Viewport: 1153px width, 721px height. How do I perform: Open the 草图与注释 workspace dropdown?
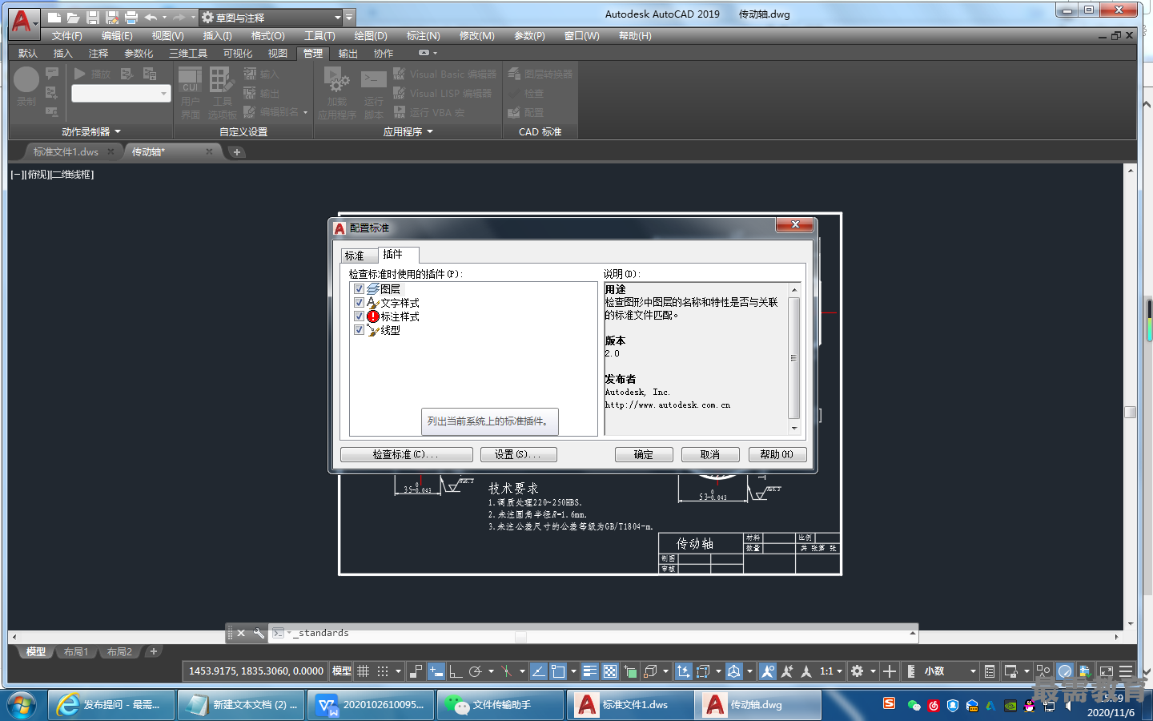[270, 17]
